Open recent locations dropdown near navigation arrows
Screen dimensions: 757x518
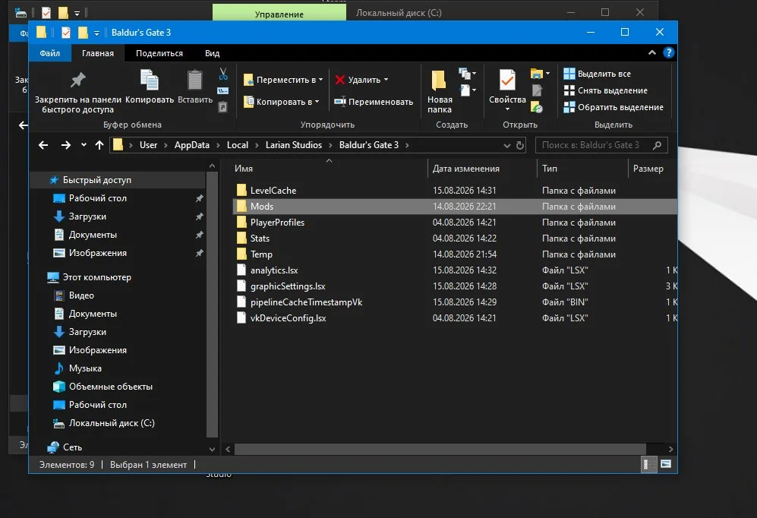click(x=84, y=145)
